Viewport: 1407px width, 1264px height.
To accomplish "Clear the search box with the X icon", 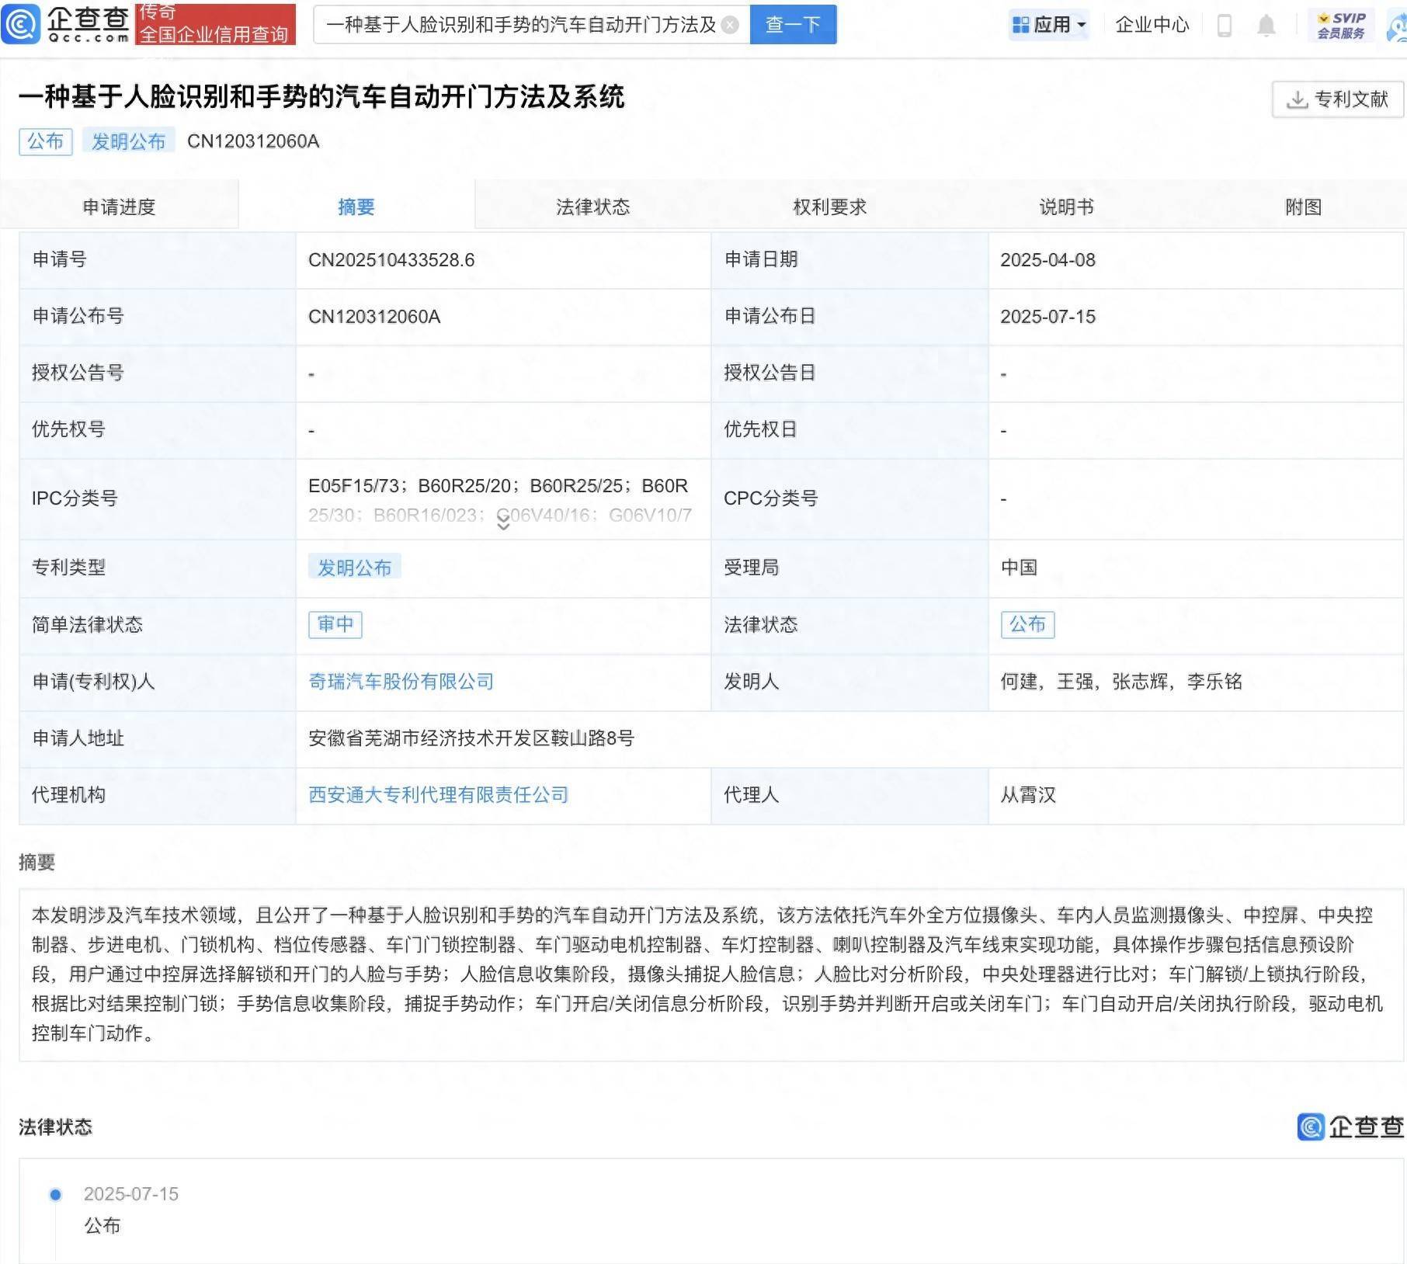I will coord(728,24).
